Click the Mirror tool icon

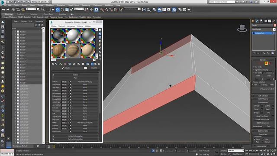pyautogui.click(x=144, y=10)
